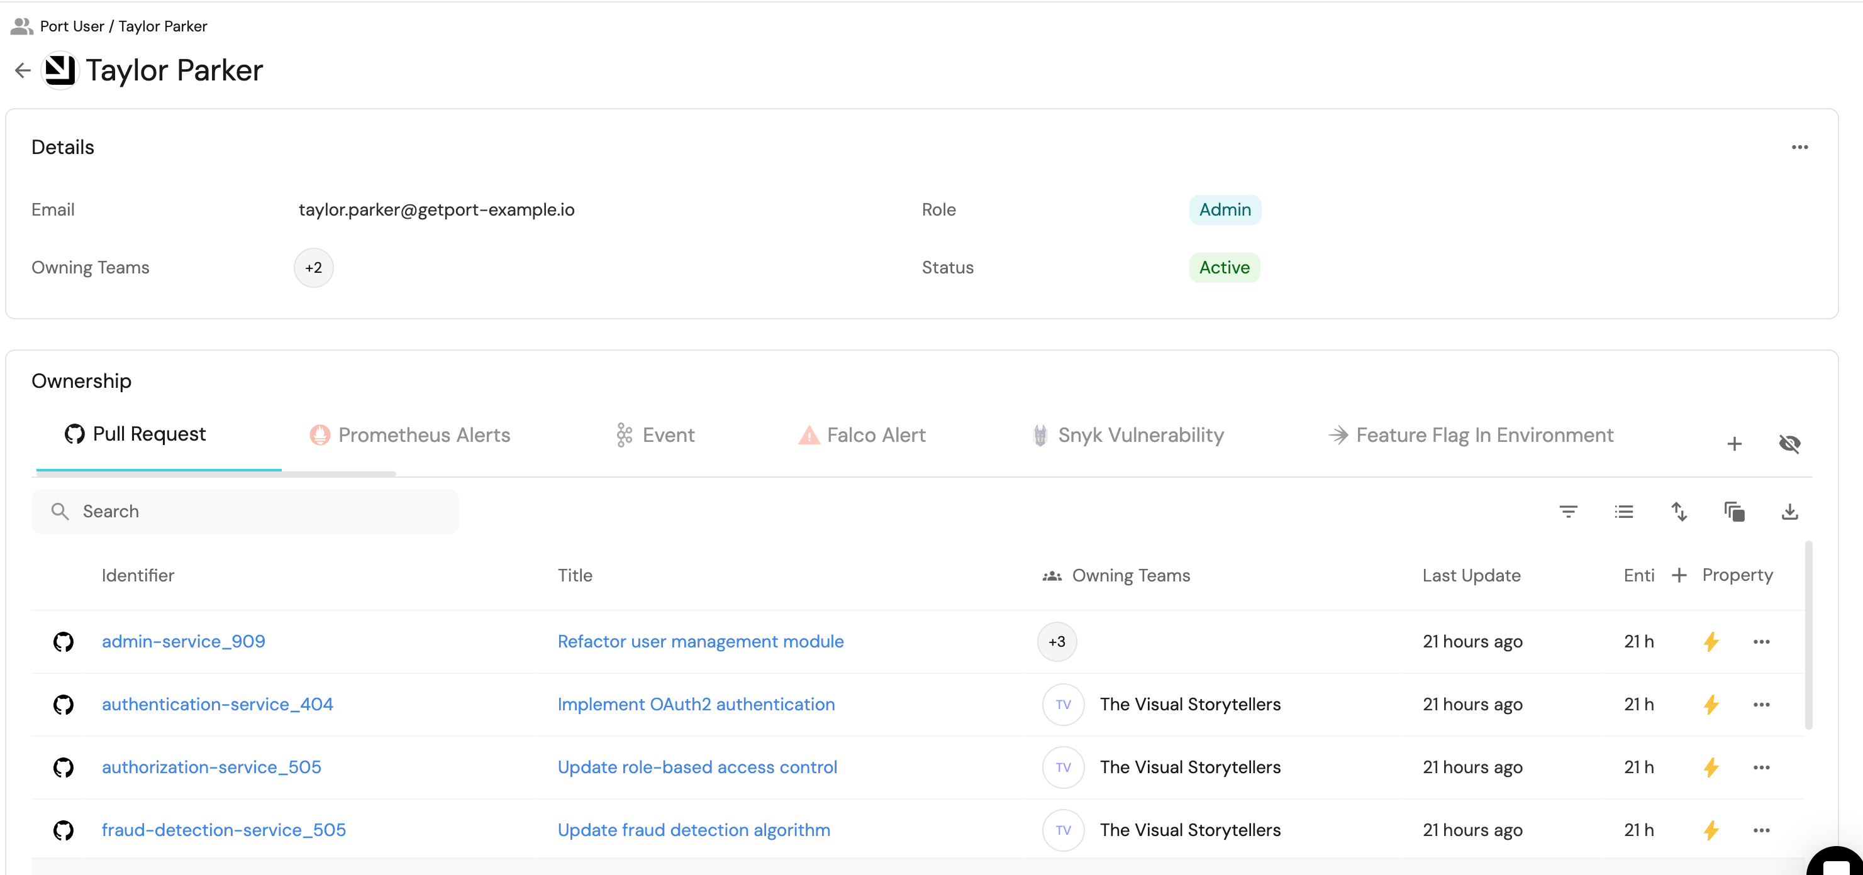Image resolution: width=1863 pixels, height=875 pixels.
Task: Open Refactor user management module title
Action: (700, 642)
